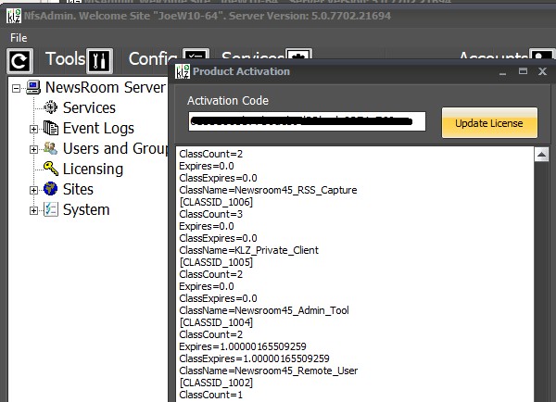Click the Product Activation window icon
The height and width of the screenshot is (402, 556).
(x=183, y=71)
